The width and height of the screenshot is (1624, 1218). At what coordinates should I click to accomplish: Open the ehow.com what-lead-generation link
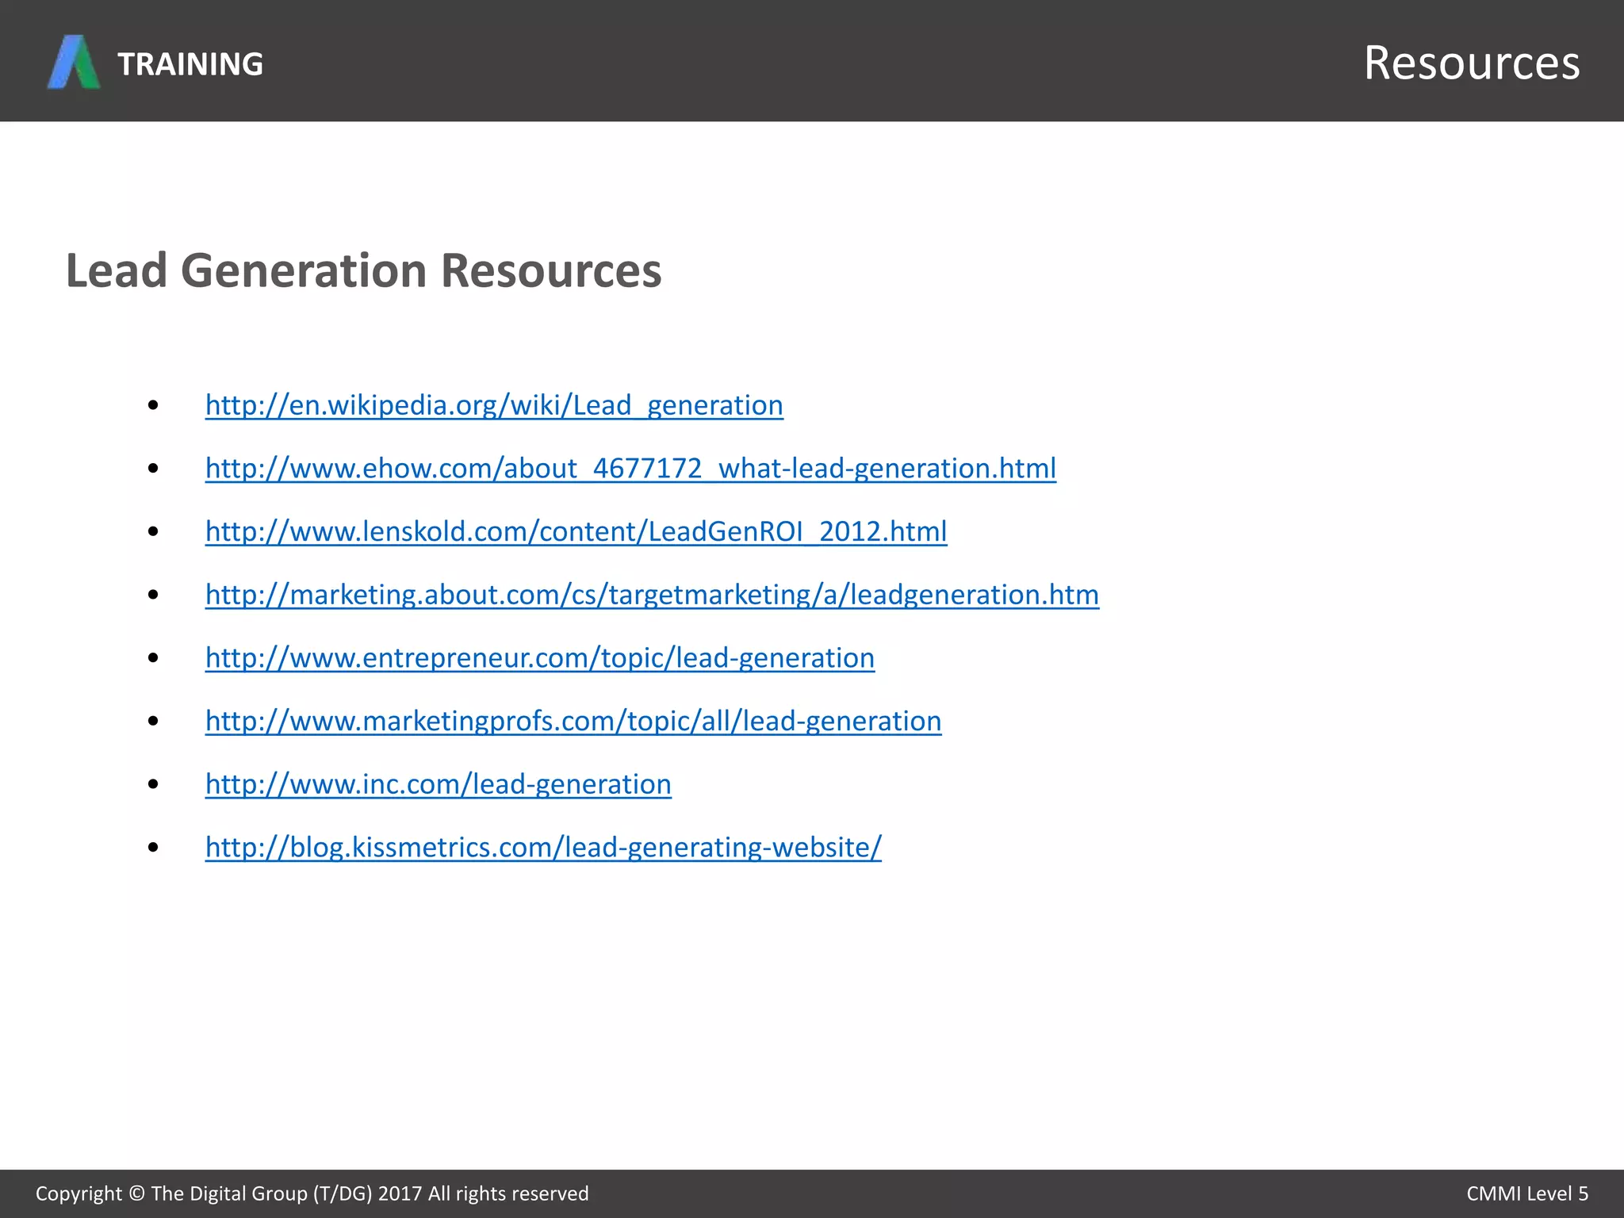pos(630,469)
